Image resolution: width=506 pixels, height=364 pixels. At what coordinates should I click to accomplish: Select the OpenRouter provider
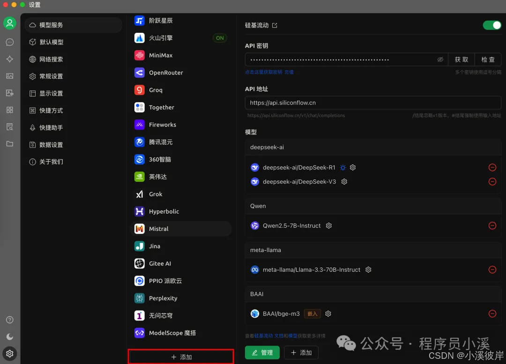[181, 73]
